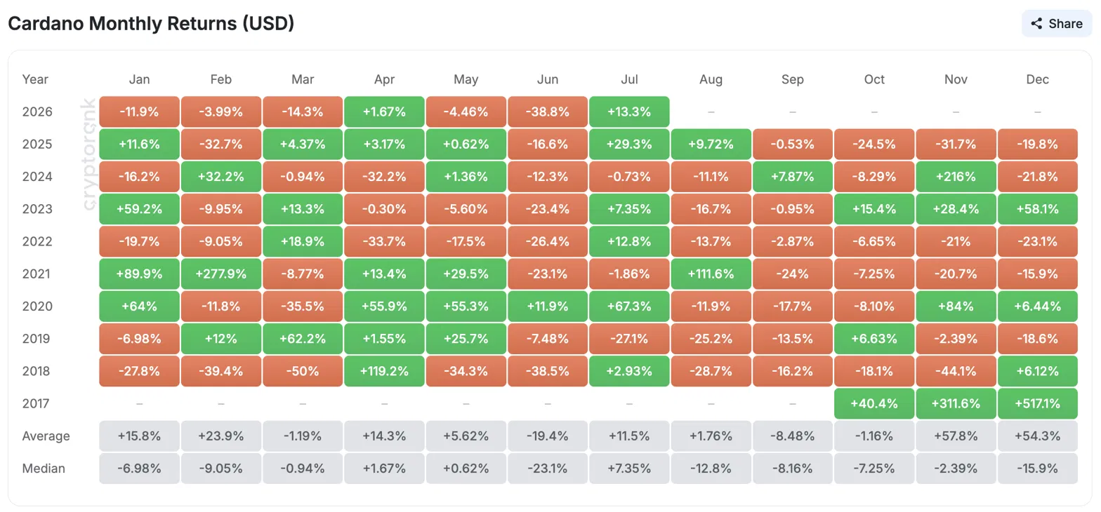Select the 2021 February +277.9% cell

click(x=221, y=274)
